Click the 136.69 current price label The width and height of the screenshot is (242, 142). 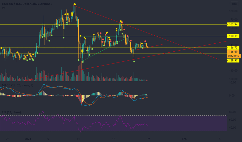pos(233,52)
